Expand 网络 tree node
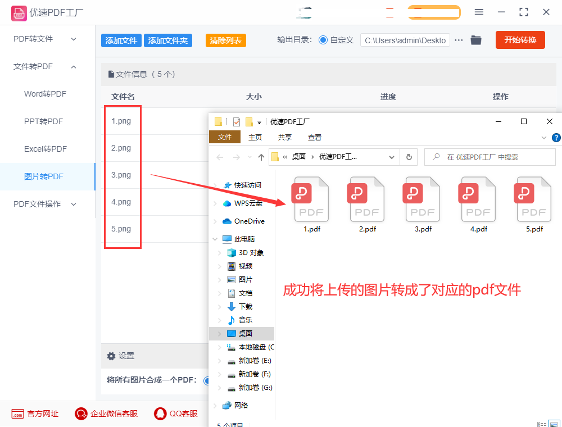 tap(215, 406)
